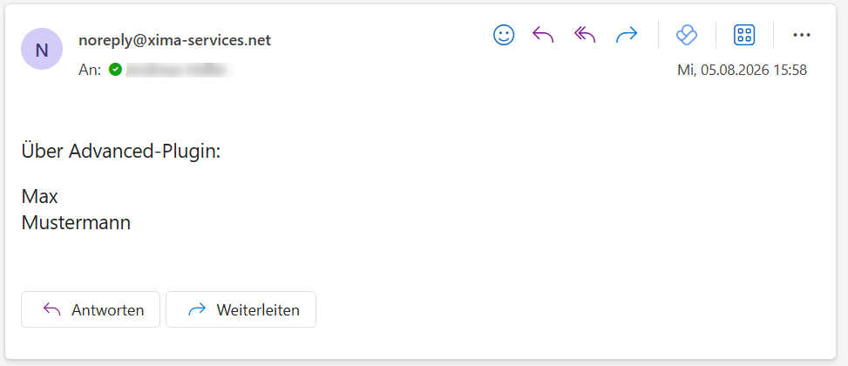Click the timestamp Mi, 05.08.2026 15:58
This screenshot has width=848, height=366.
(742, 71)
